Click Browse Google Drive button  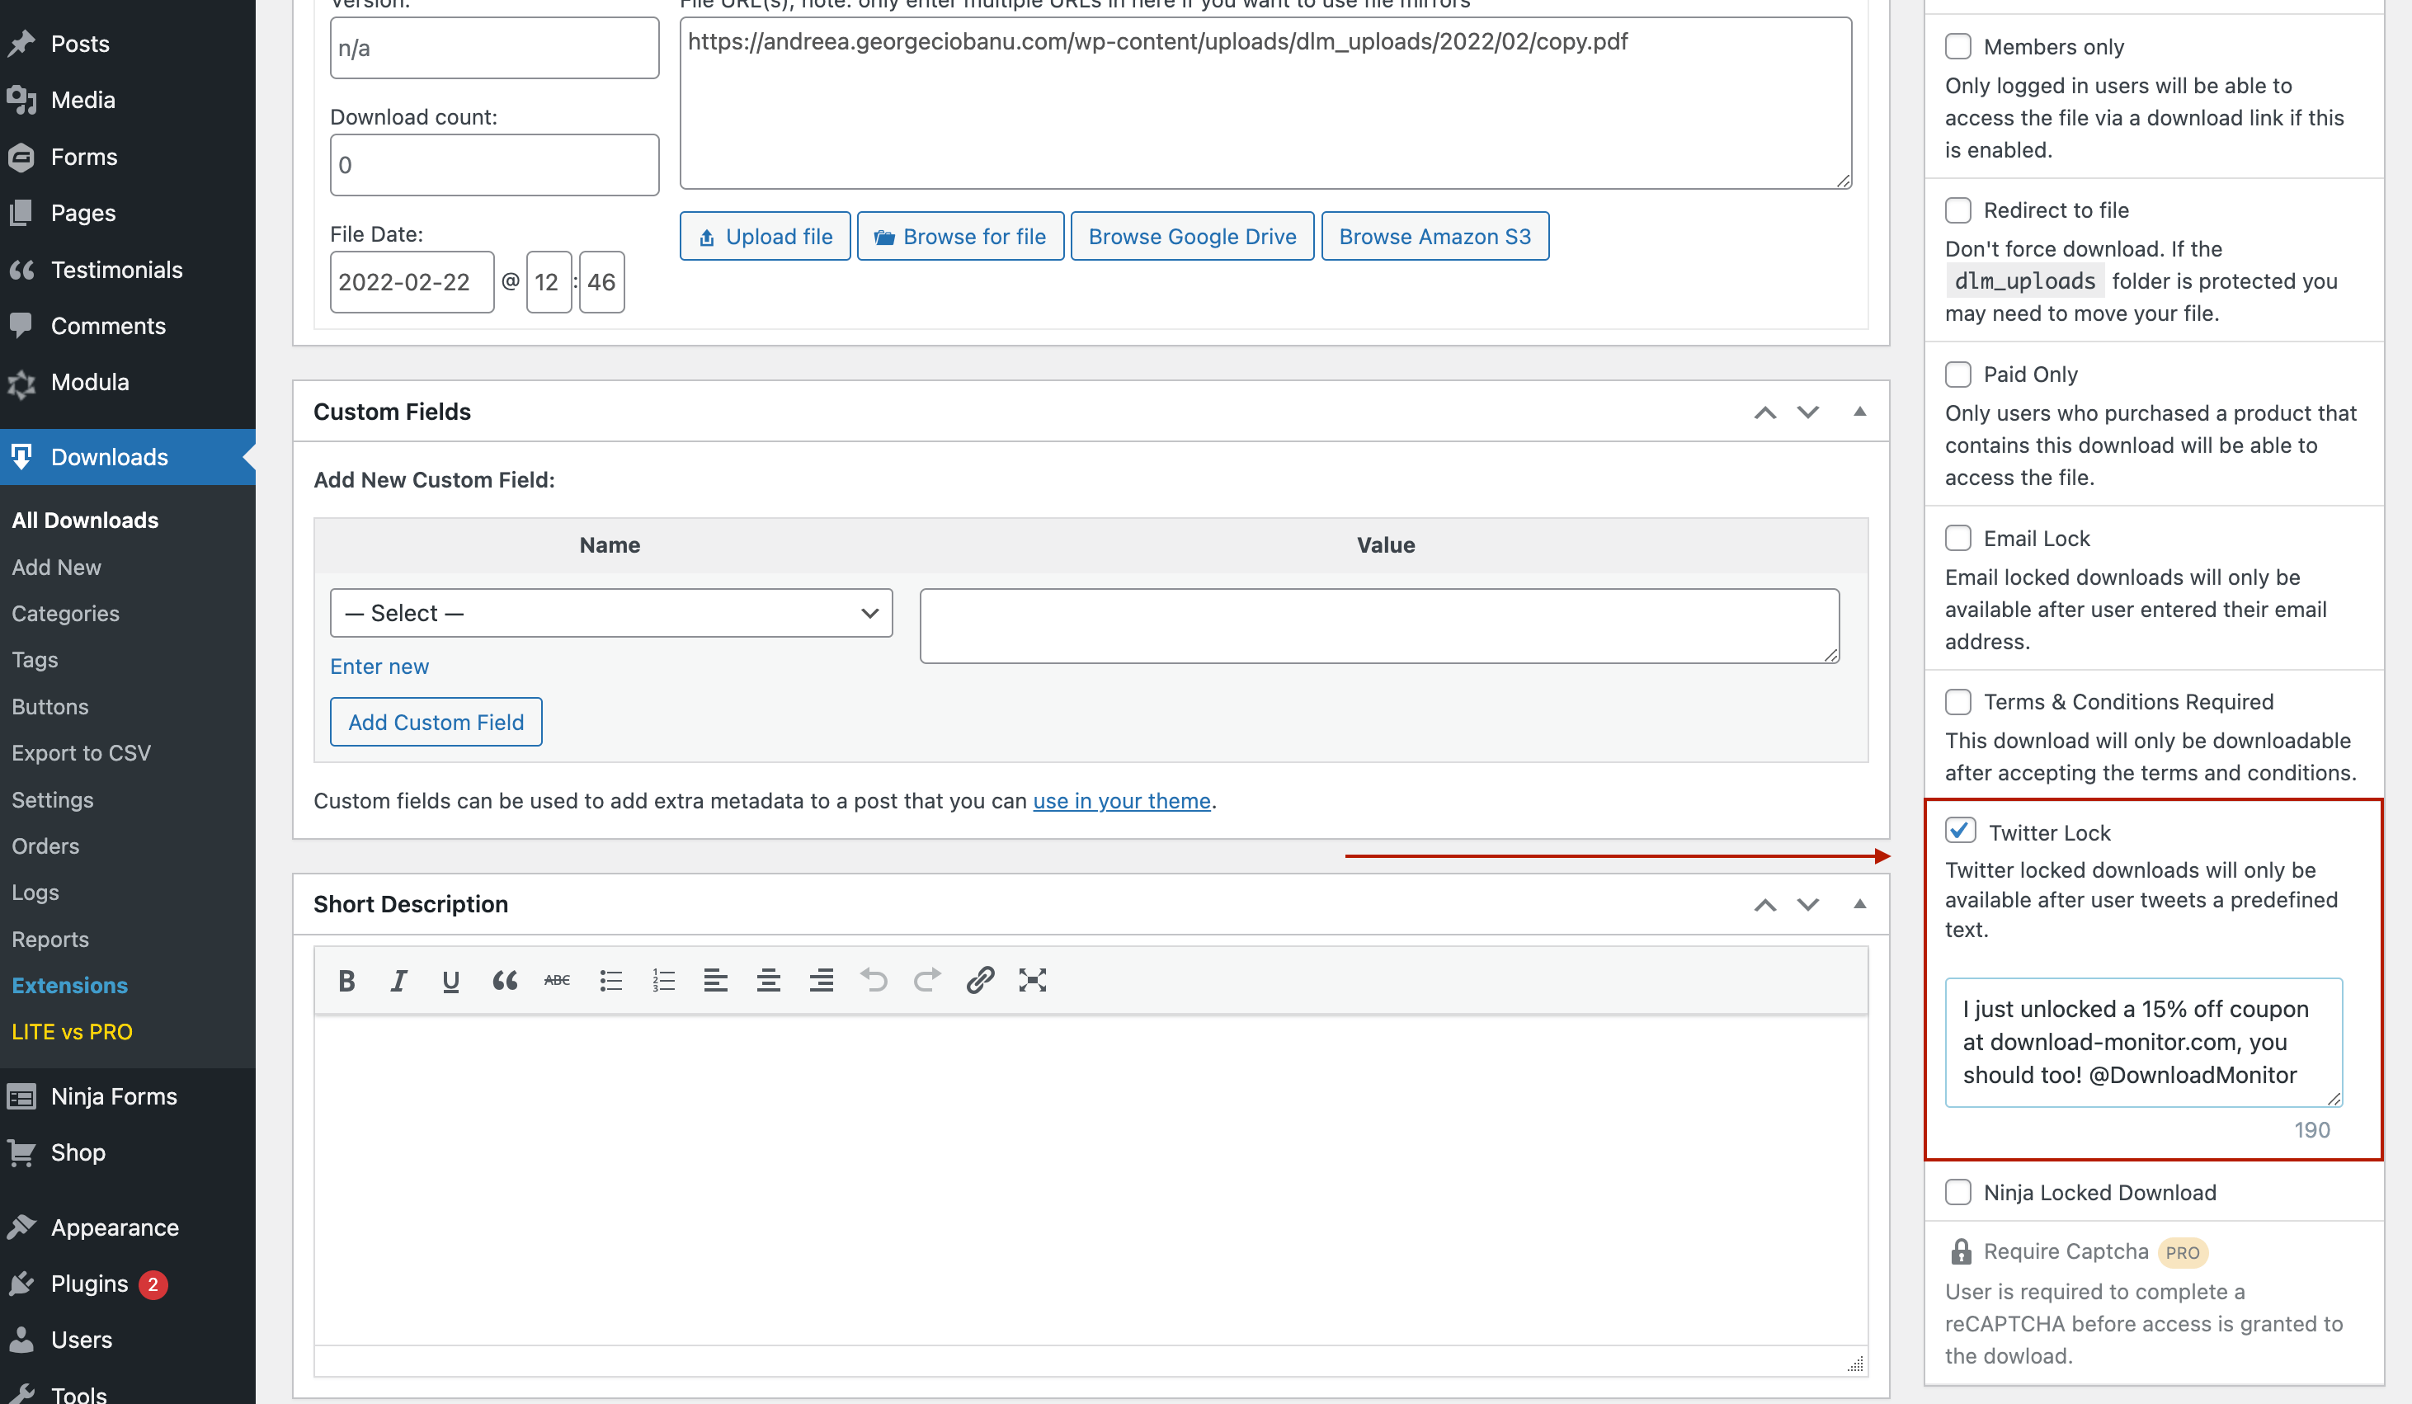click(x=1192, y=235)
